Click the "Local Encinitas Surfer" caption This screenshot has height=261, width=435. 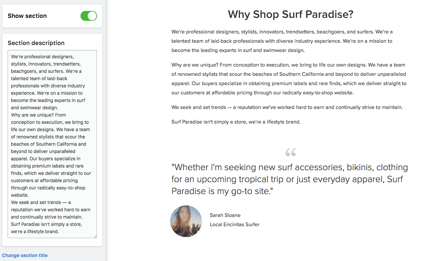click(x=234, y=225)
